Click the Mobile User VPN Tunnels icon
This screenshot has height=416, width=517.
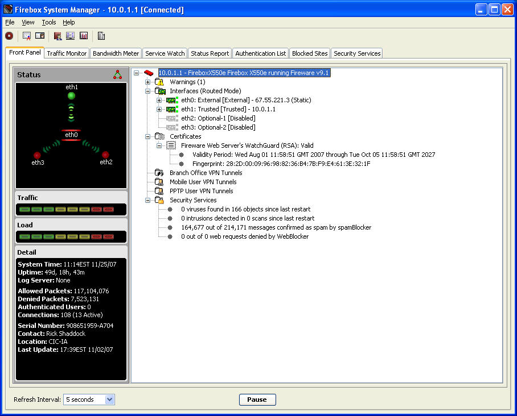[159, 182]
